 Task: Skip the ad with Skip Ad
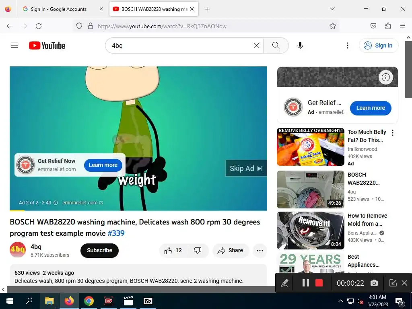coord(246,169)
